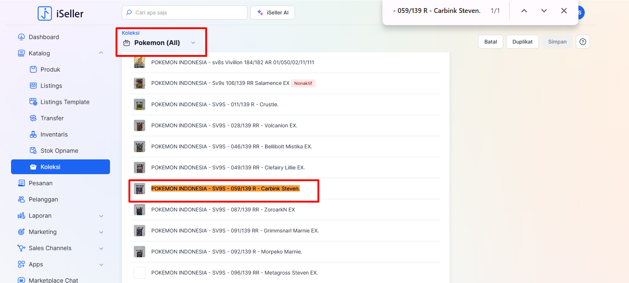Image resolution: width=629 pixels, height=283 pixels.
Task: Select the ZoroarkN EX row
Action: (286, 210)
